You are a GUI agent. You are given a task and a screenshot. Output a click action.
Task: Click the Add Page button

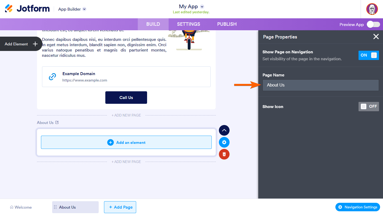(120, 207)
